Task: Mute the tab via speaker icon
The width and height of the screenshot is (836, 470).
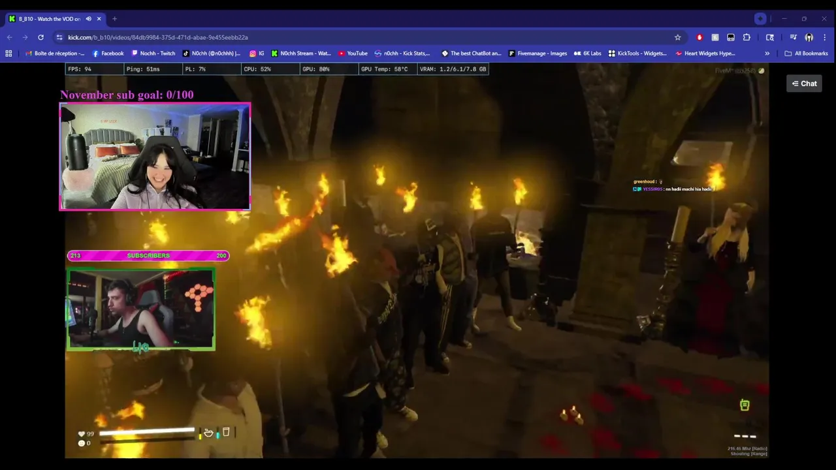Action: pos(88,19)
